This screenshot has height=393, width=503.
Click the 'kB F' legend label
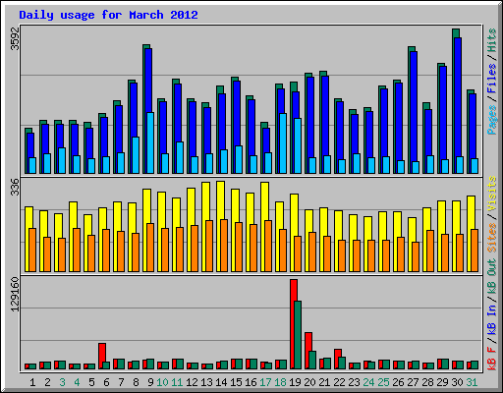pos(492,359)
